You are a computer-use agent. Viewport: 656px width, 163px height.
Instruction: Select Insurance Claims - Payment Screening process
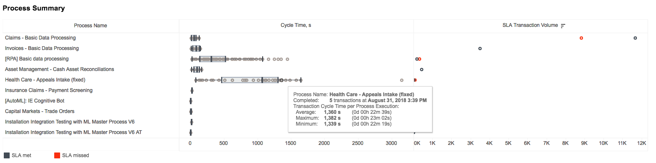[49, 90]
